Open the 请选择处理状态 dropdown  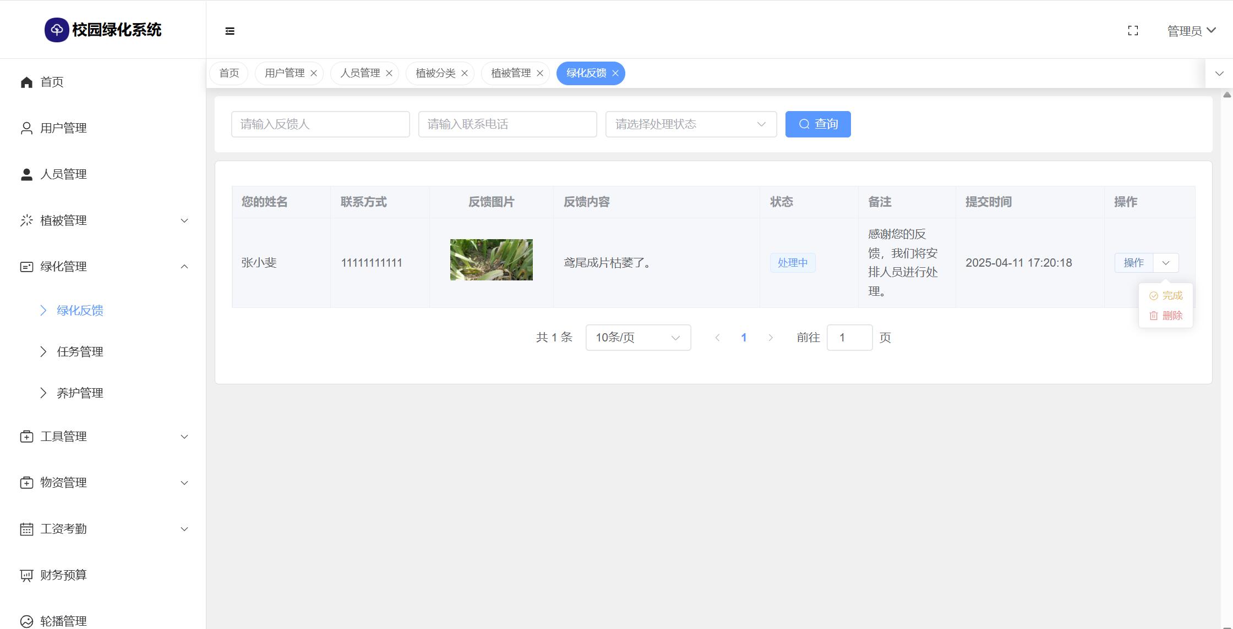(691, 124)
